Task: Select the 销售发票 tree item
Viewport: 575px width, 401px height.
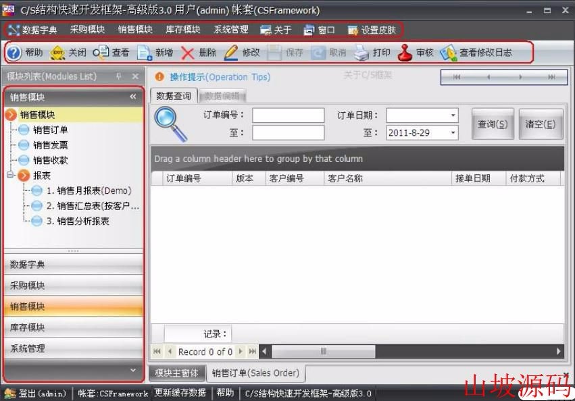Action: pos(50,144)
